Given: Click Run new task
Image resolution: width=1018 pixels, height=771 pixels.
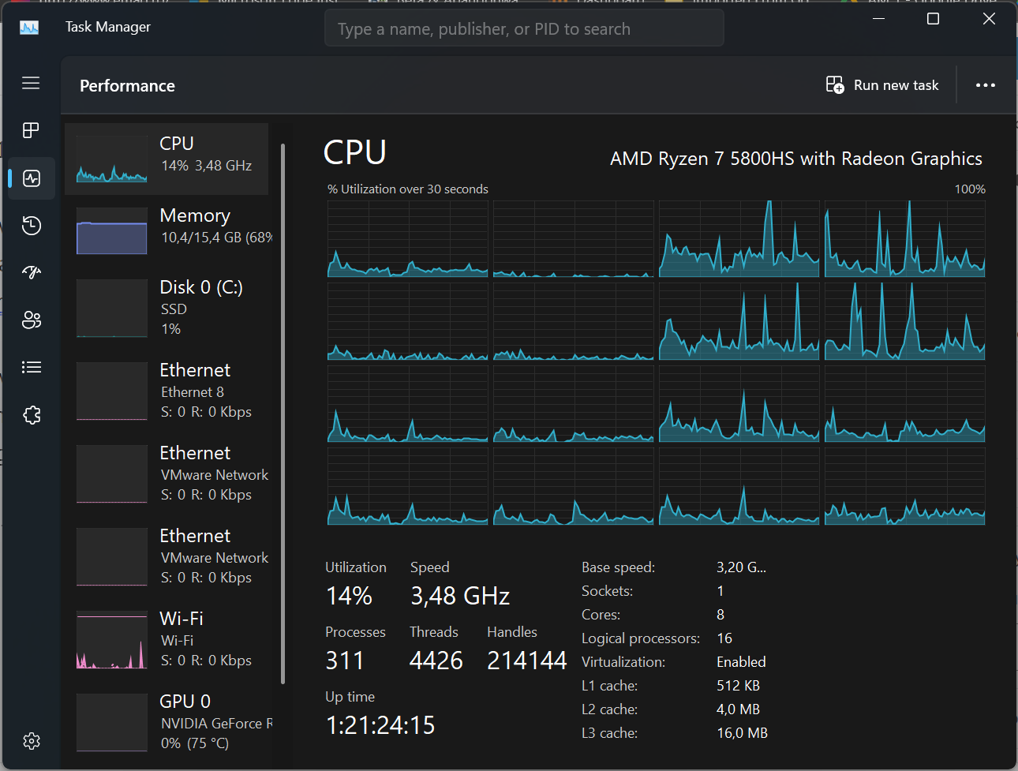Looking at the screenshot, I should pyautogui.click(x=881, y=84).
